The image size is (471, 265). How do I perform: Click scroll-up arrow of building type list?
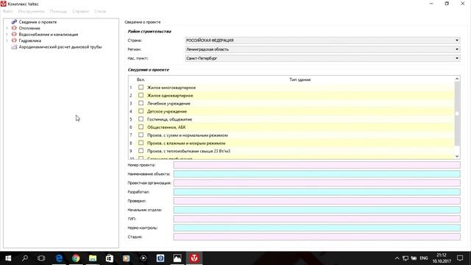click(x=457, y=79)
